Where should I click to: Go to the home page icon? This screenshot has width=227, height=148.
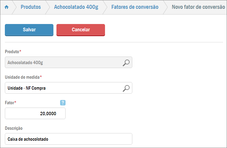tap(6, 7)
